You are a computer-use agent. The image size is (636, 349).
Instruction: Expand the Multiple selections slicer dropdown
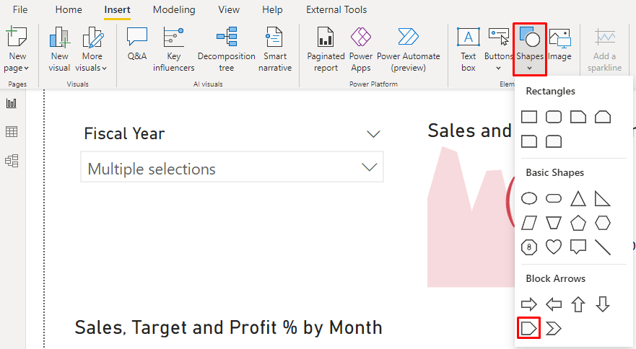[369, 167]
